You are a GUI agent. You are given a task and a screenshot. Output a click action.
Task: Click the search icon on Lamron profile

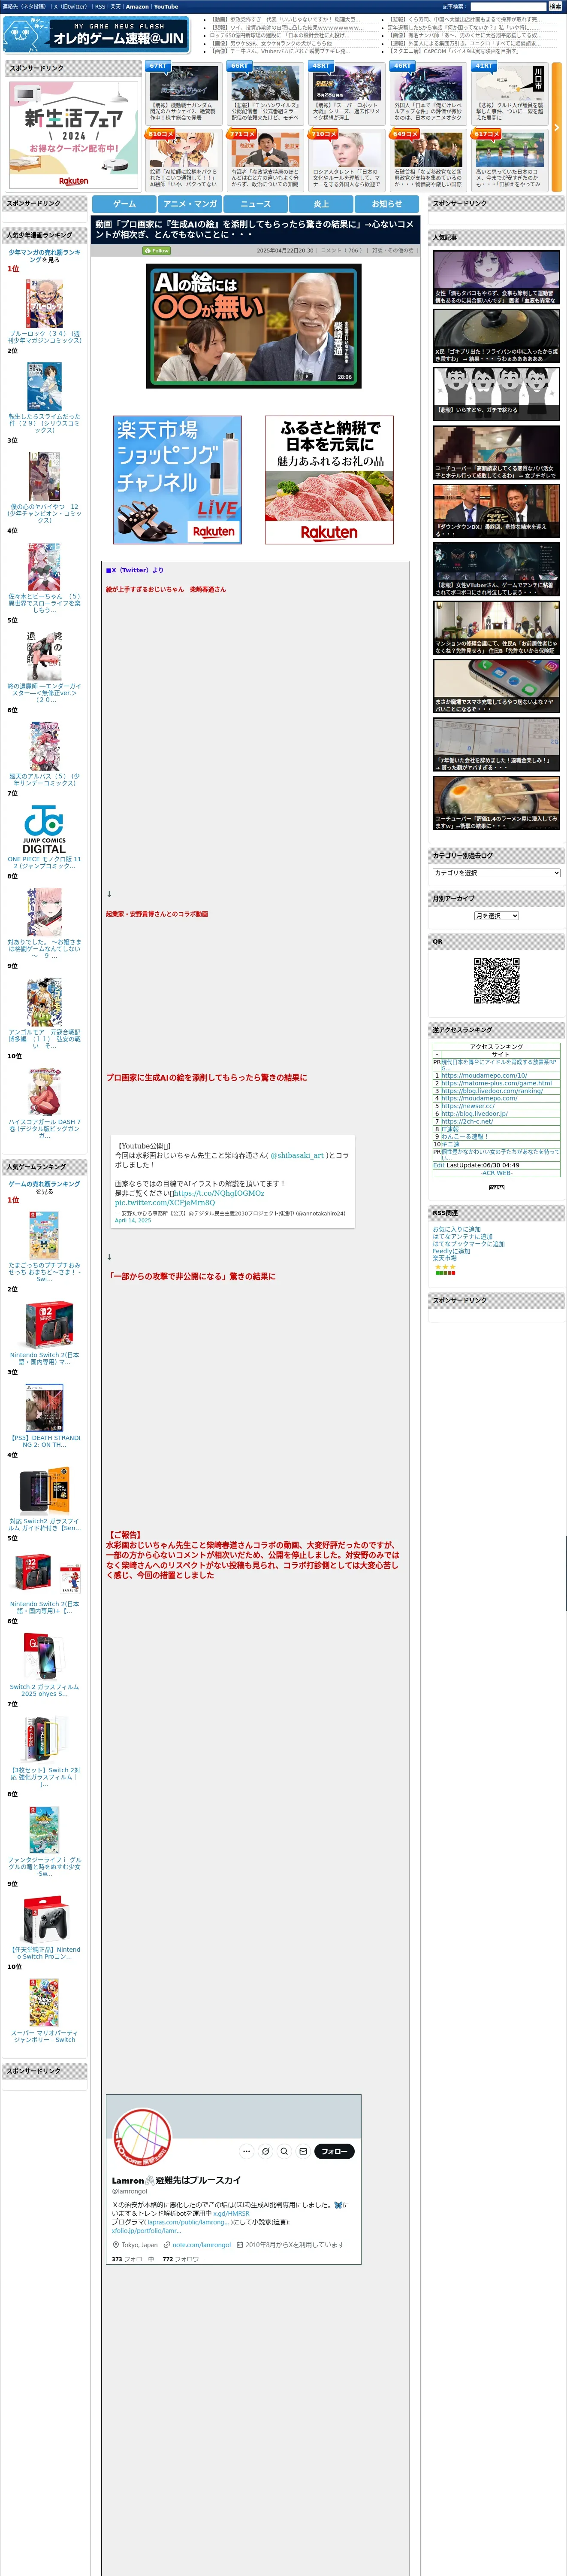pyautogui.click(x=284, y=2151)
